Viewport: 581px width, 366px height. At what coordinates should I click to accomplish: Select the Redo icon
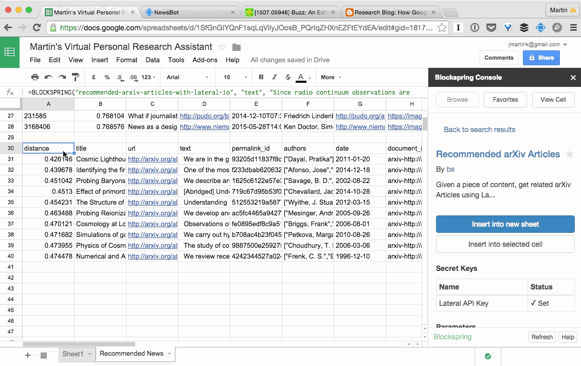tap(61, 77)
